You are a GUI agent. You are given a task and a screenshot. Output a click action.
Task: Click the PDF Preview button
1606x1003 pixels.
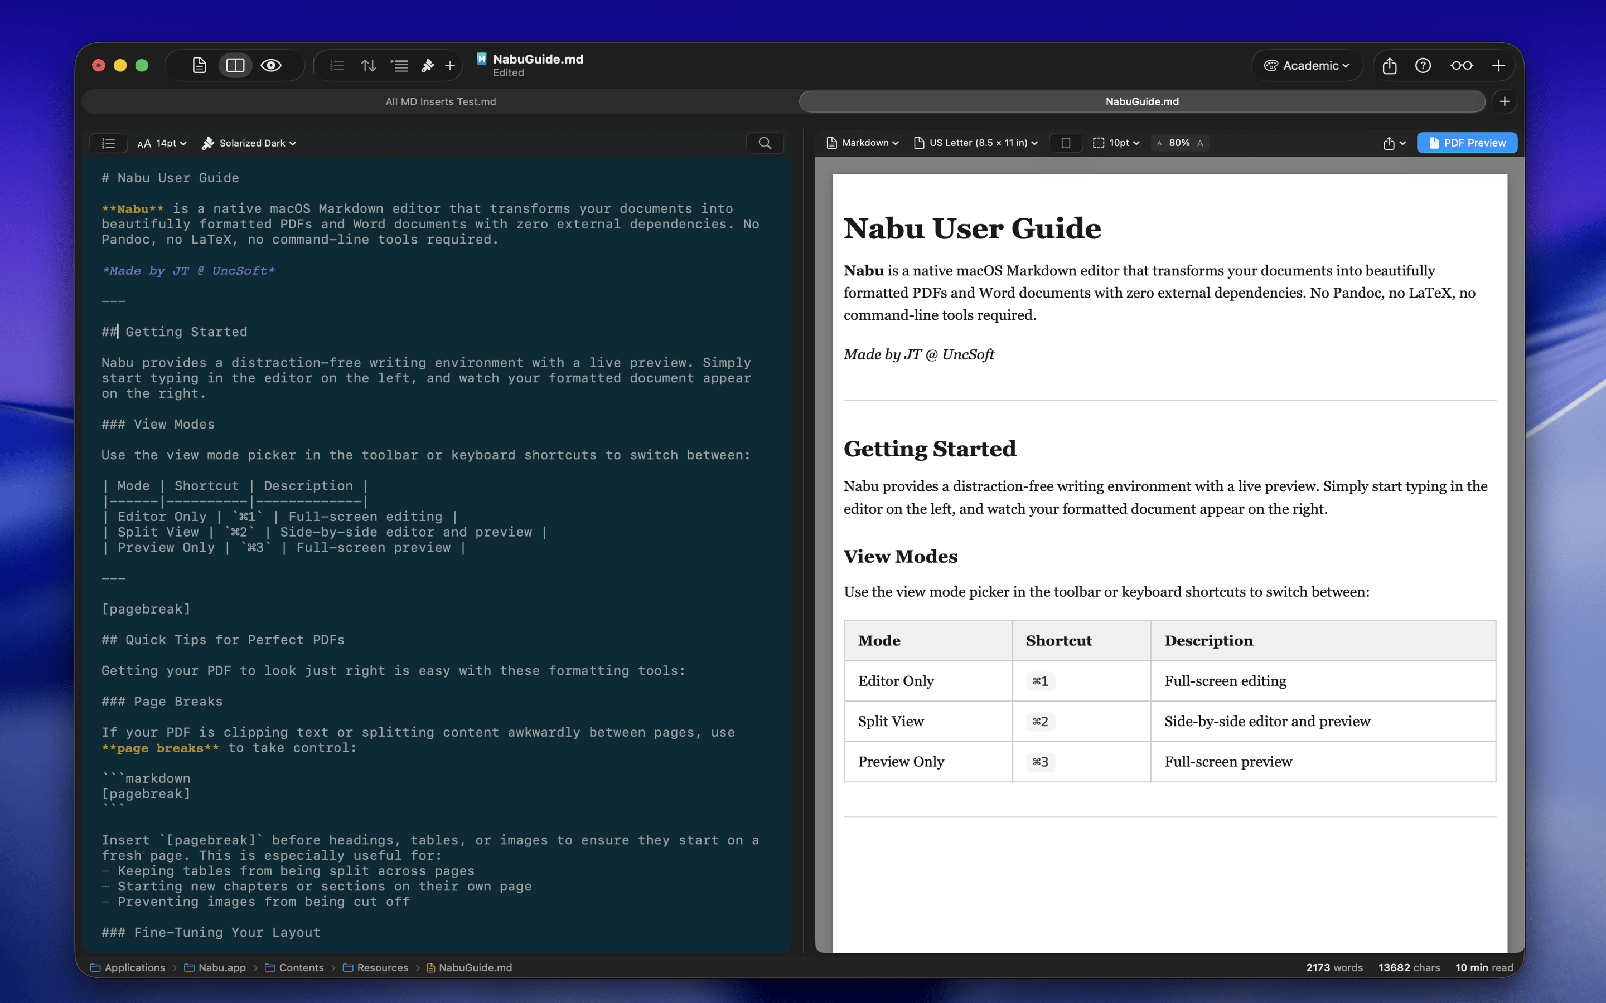(x=1467, y=143)
